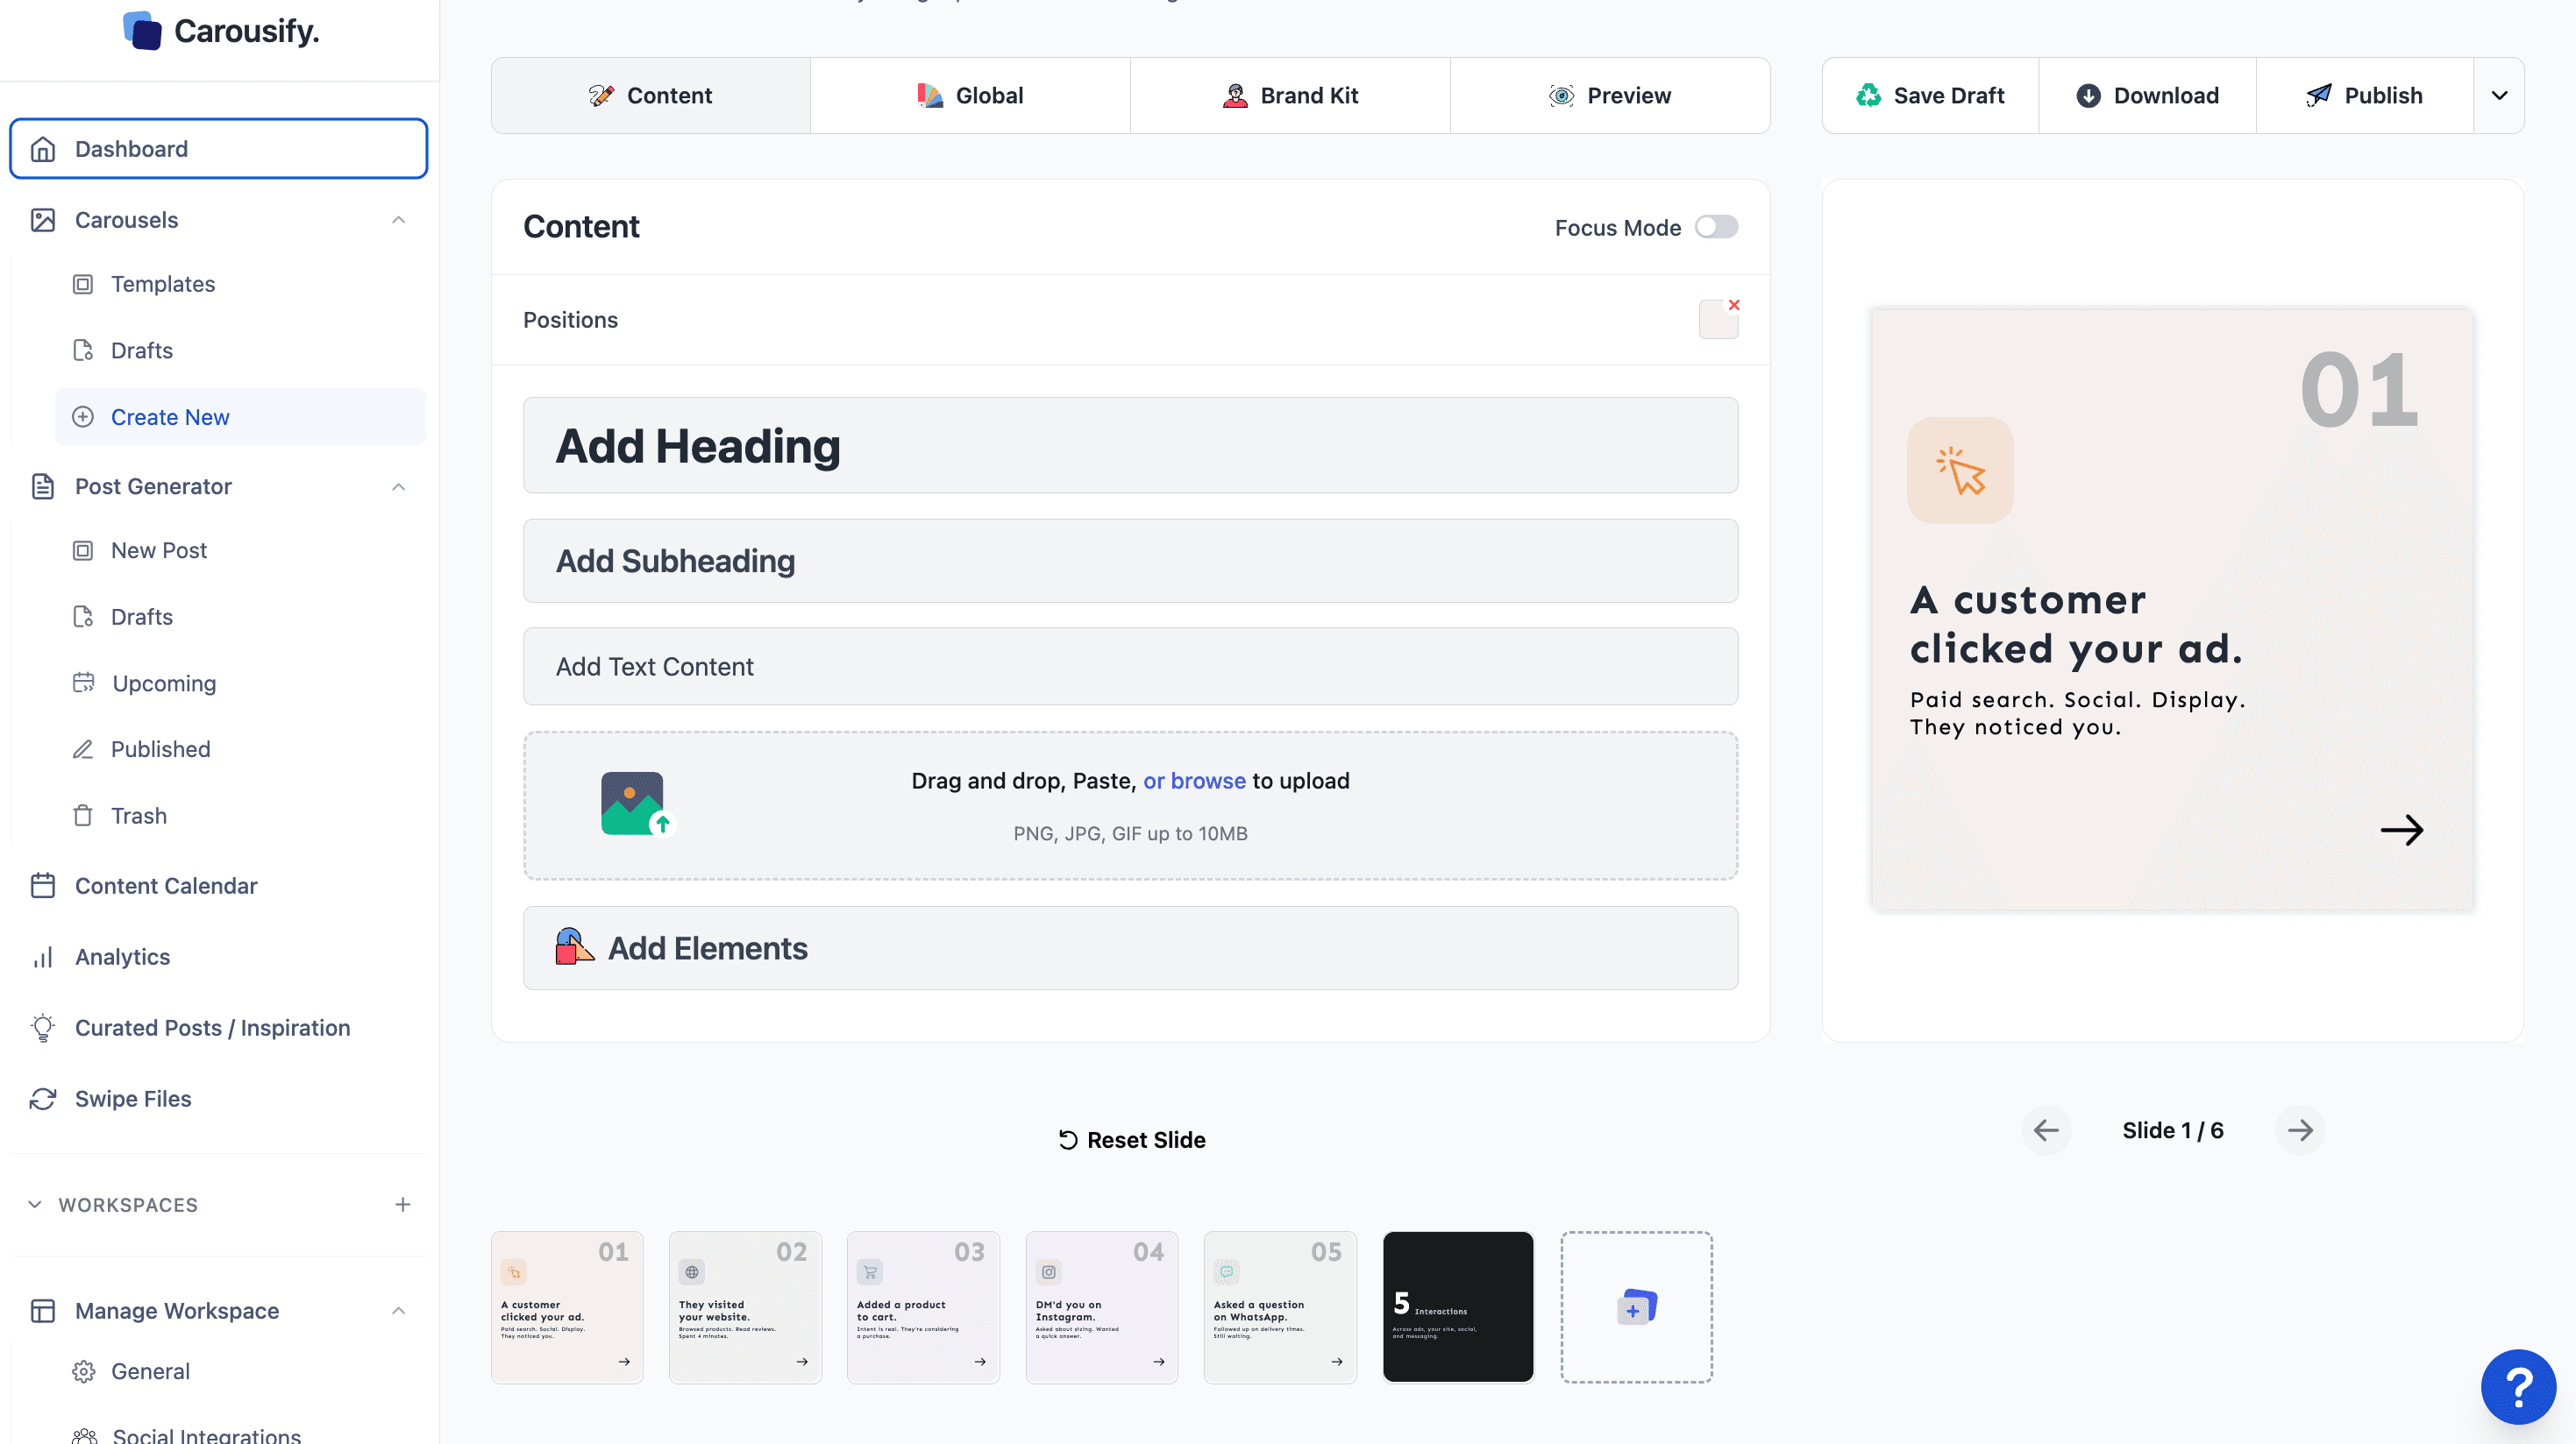The image size is (2576, 1444).
Task: Open Upcoming posts in sidebar
Action: click(240, 683)
